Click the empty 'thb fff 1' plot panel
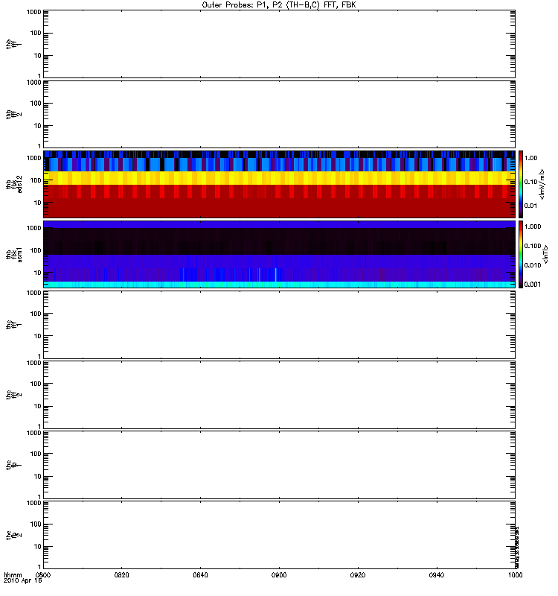Image resolution: width=558 pixels, height=596 pixels. tap(280, 44)
